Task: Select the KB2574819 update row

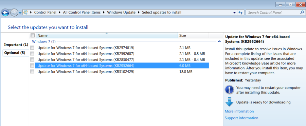Action: [122, 48]
